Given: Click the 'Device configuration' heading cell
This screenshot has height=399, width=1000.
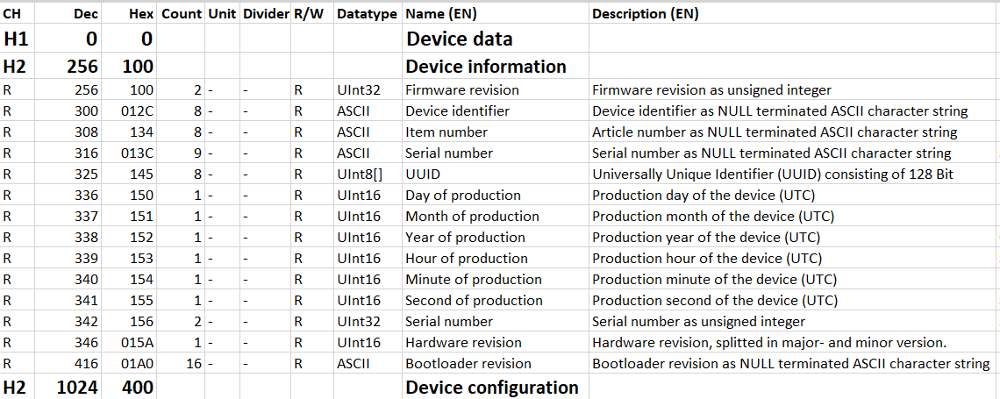Looking at the screenshot, I should tap(492, 388).
